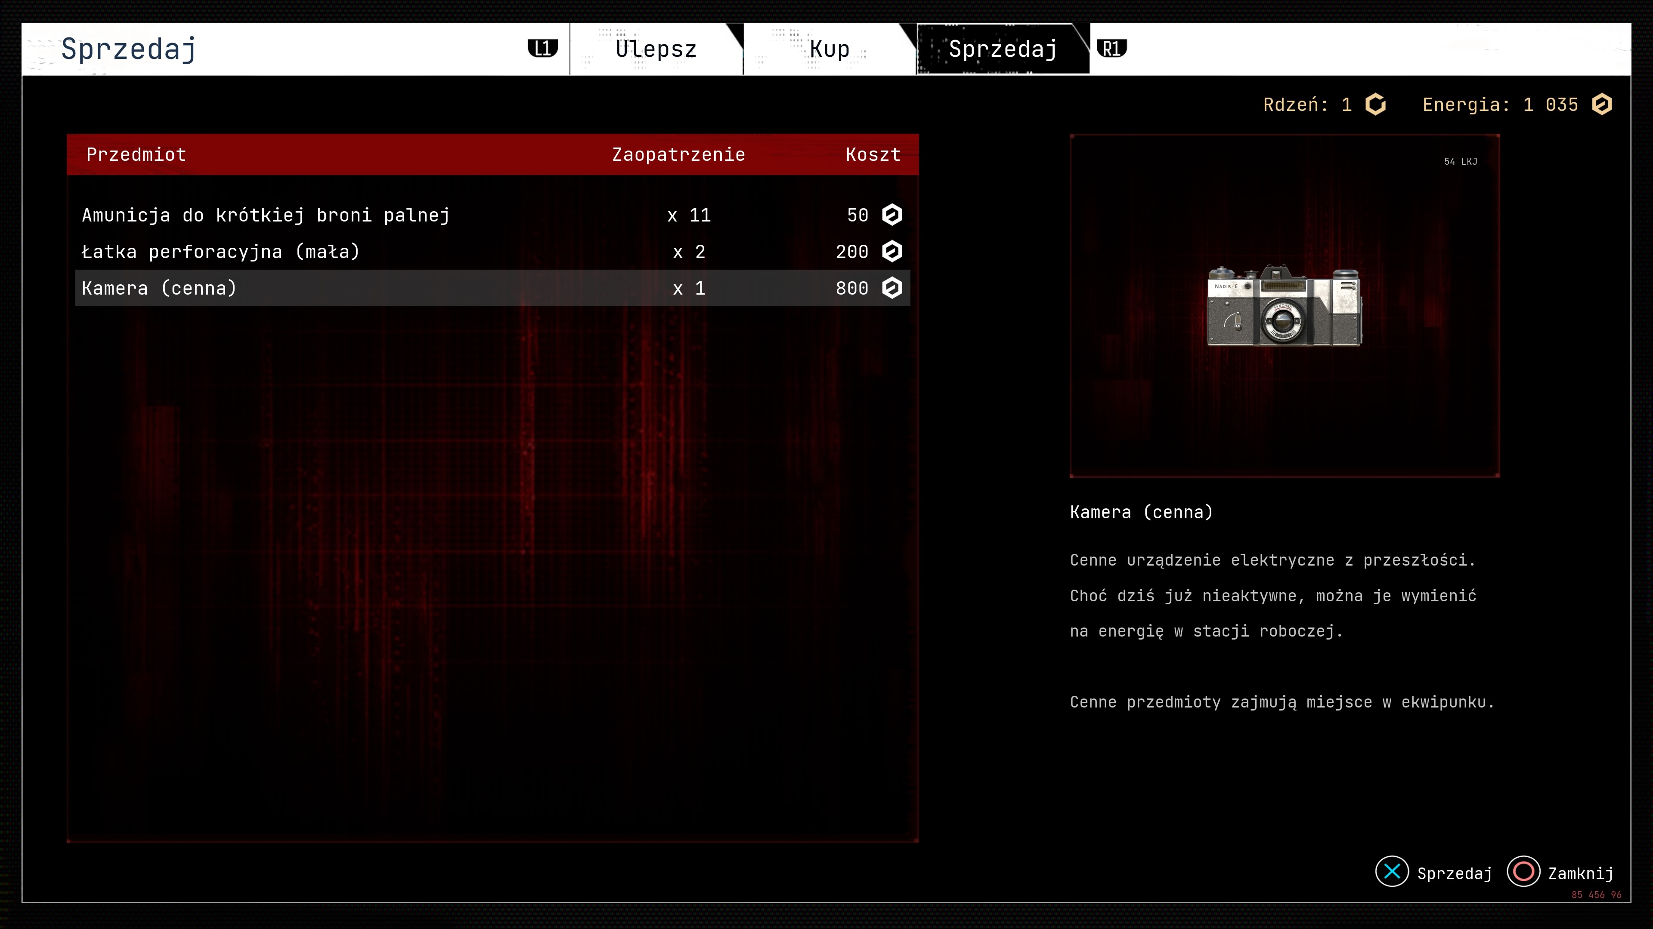Click the cross button icon for Sprzedaj
The image size is (1653, 929).
click(x=1392, y=871)
